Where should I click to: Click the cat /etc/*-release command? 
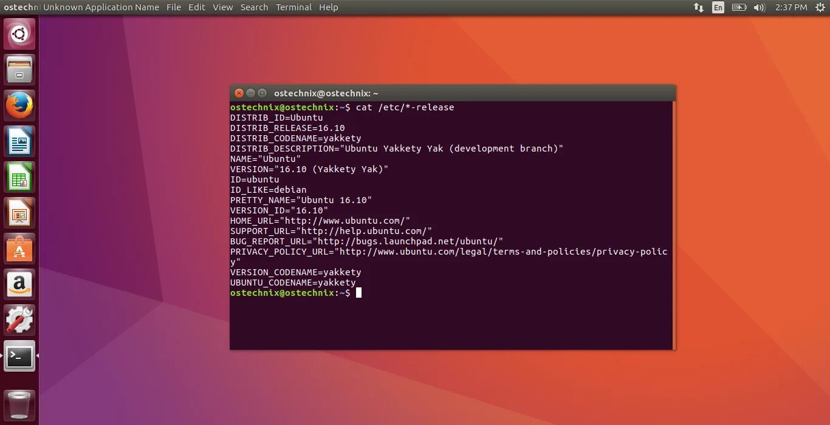(x=405, y=107)
